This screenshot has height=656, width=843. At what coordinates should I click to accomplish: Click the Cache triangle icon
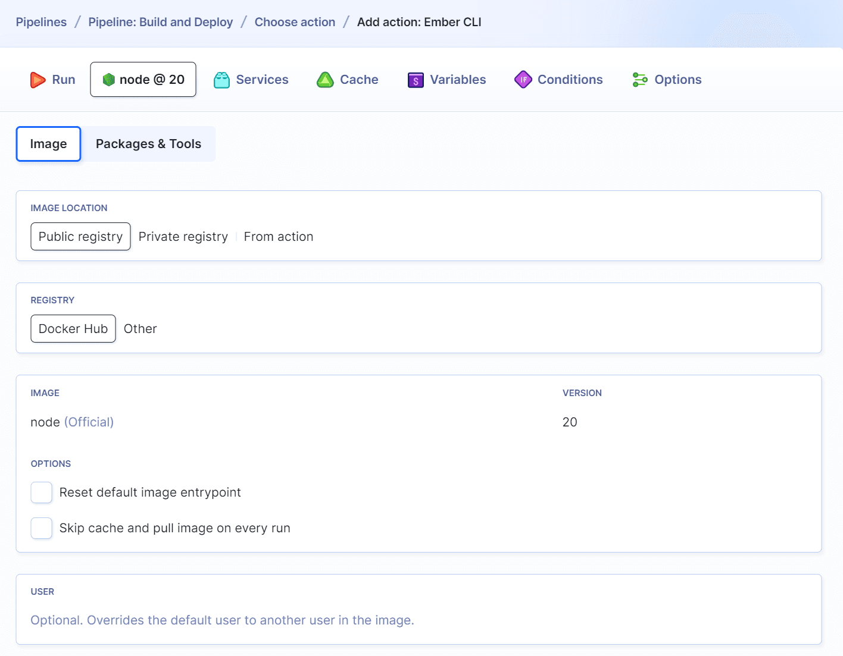point(325,79)
